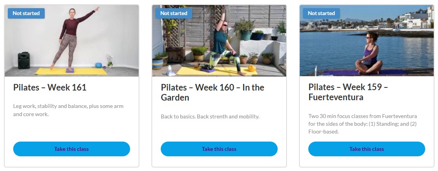The height and width of the screenshot is (171, 438).
Task: Click the leg work and balance description
Action: 68,110
